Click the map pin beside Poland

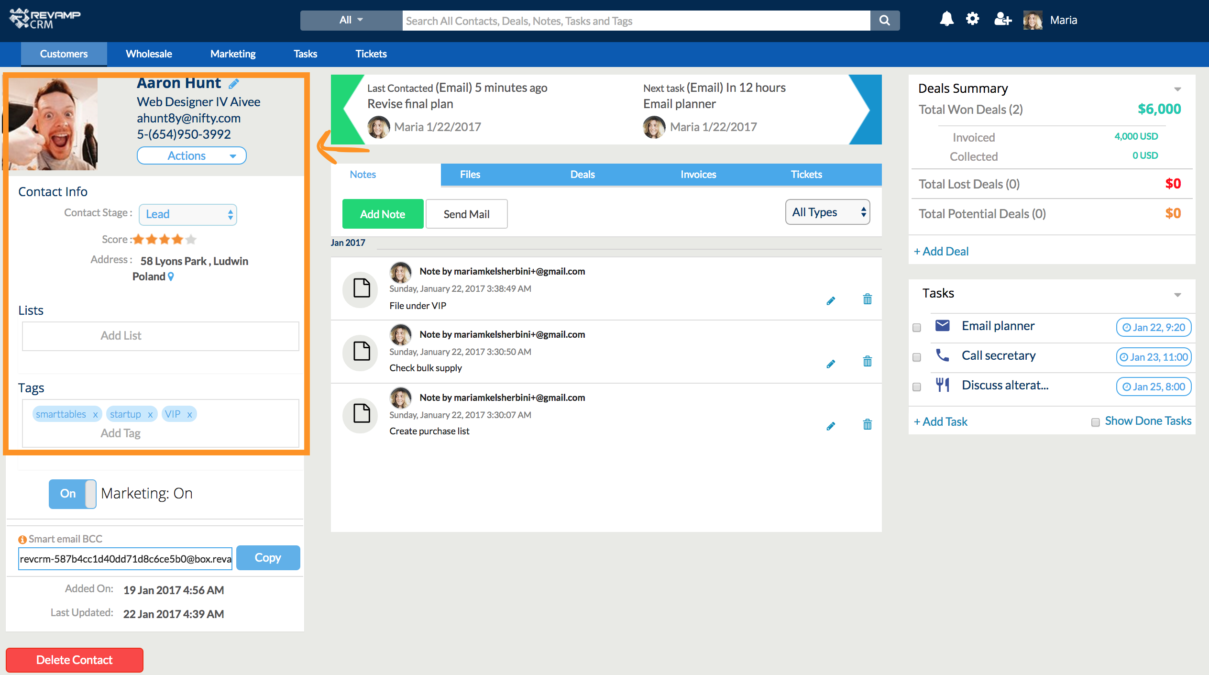pyautogui.click(x=171, y=277)
